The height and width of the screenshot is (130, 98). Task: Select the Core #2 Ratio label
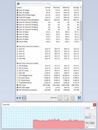pos(24,37)
